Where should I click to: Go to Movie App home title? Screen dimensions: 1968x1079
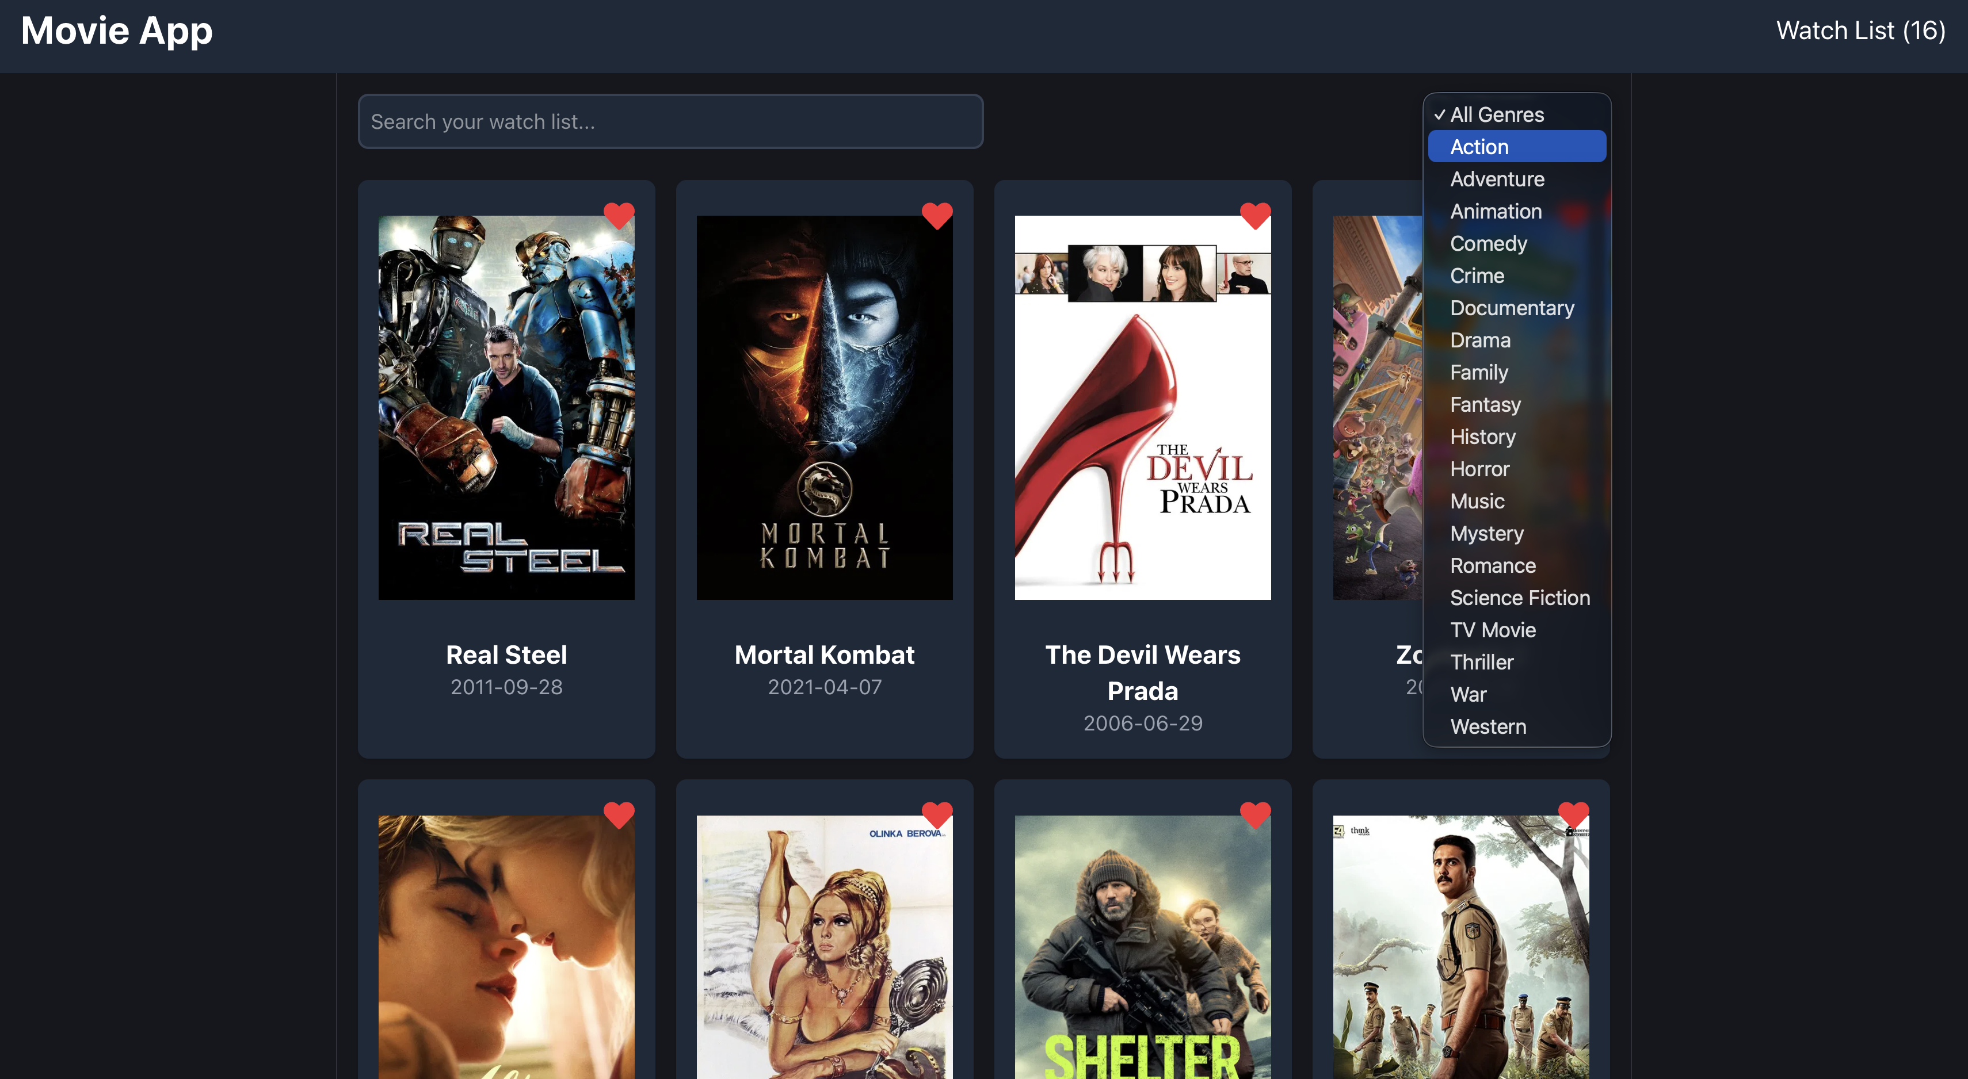117,31
